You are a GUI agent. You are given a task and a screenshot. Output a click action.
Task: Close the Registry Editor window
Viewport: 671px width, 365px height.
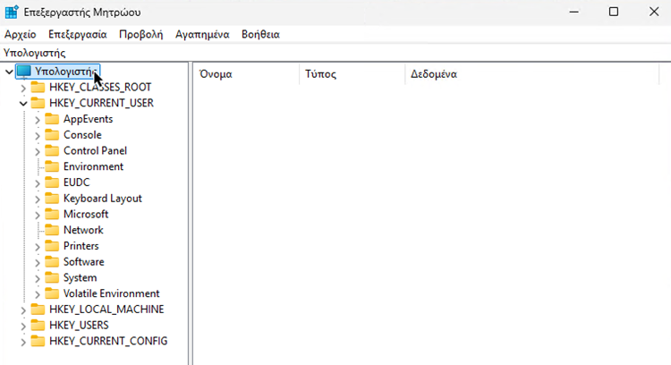tap(653, 12)
